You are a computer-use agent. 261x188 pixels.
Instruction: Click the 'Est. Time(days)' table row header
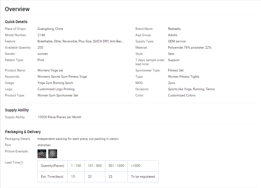click(52, 177)
